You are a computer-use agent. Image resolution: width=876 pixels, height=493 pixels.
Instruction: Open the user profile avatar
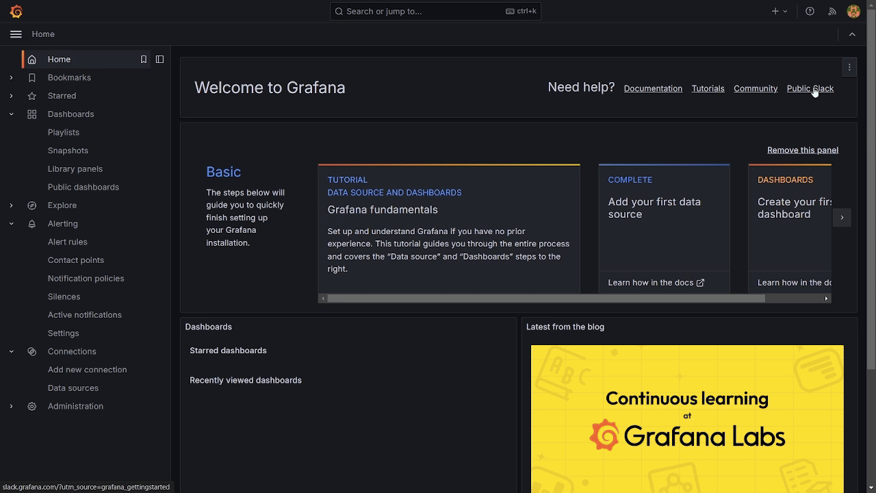853,12
